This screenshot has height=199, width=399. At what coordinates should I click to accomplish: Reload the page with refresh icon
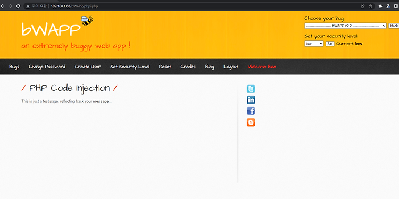click(x=18, y=6)
